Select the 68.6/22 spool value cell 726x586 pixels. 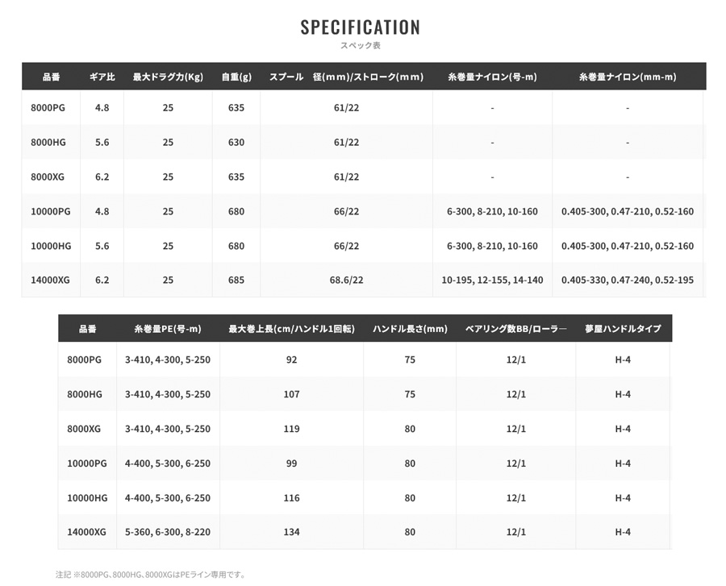pos(346,280)
